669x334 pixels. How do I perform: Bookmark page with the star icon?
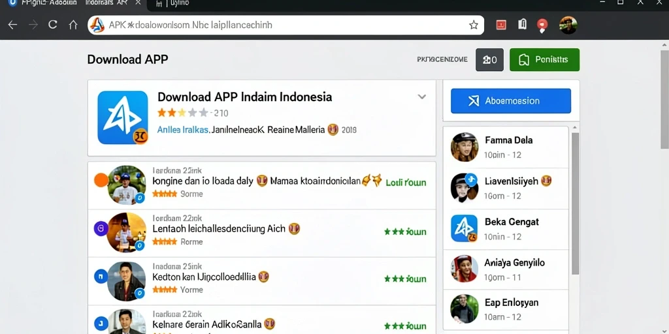click(x=473, y=25)
